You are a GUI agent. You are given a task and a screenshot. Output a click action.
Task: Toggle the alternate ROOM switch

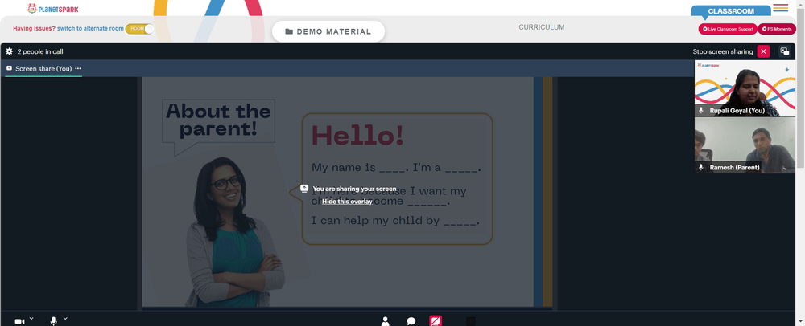point(139,29)
